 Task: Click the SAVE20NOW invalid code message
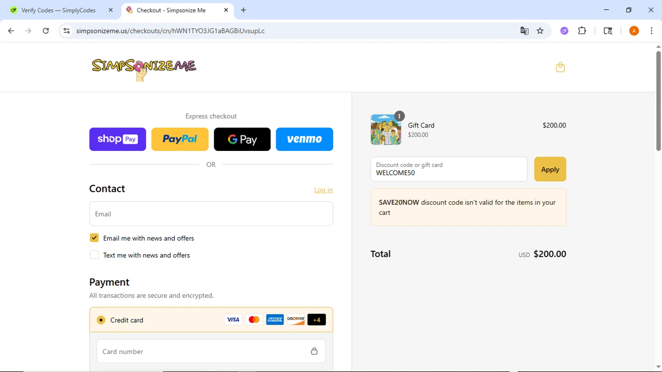pos(468,207)
